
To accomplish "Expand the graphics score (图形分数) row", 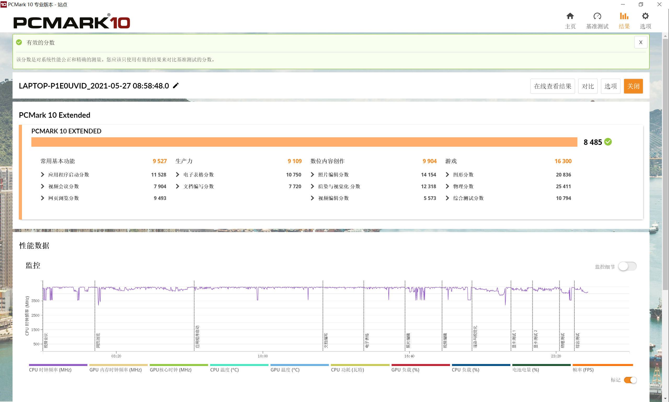I will [447, 175].
